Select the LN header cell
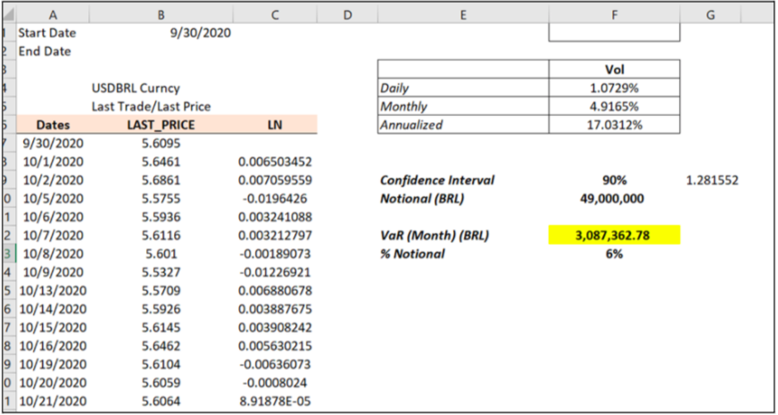Viewport: 778px width, 415px height. tap(275, 125)
